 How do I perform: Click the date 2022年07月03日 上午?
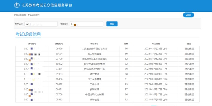[156, 64]
